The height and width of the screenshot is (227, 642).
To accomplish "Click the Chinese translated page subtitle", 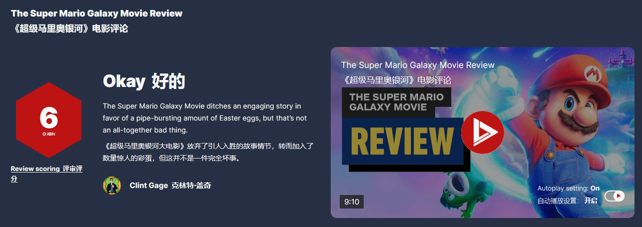I will point(69,28).
